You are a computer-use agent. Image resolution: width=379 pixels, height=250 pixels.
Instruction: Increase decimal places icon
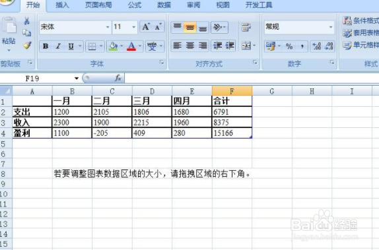click(317, 46)
